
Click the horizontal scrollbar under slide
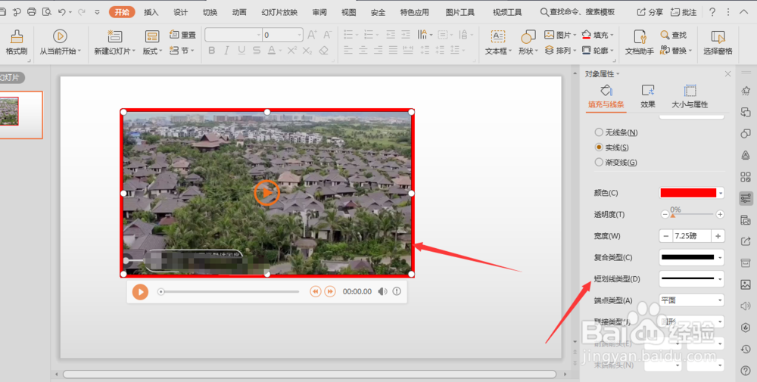pyautogui.click(x=309, y=374)
